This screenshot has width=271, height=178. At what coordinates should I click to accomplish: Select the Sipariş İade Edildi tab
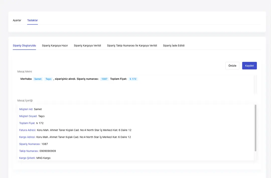(x=174, y=46)
